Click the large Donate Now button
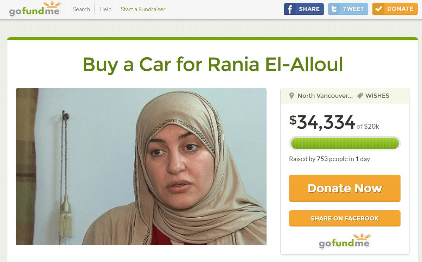This screenshot has width=422, height=262. coord(345,188)
